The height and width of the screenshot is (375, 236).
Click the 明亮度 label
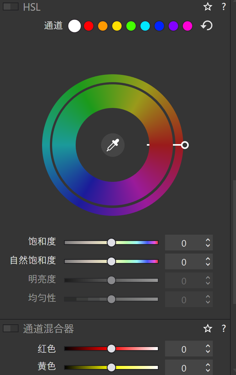pos(42,279)
